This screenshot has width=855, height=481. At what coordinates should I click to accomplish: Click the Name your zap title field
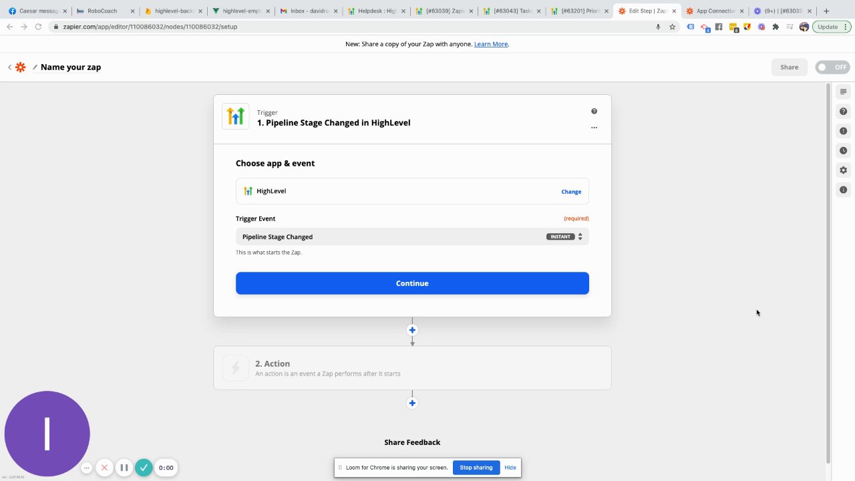pyautogui.click(x=71, y=67)
